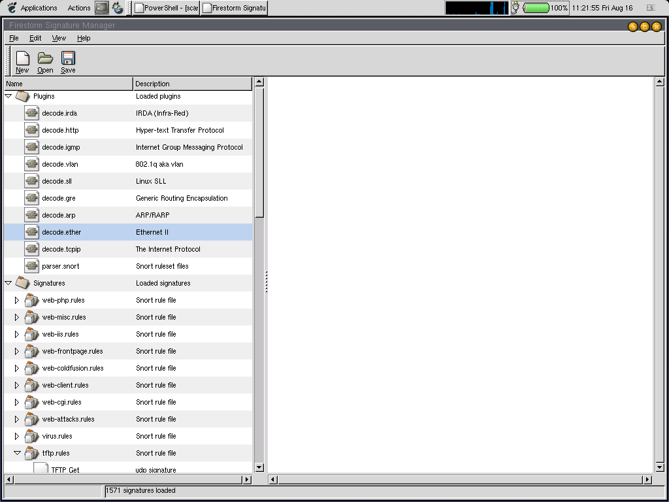Open the Applications panel menu

coord(39,8)
